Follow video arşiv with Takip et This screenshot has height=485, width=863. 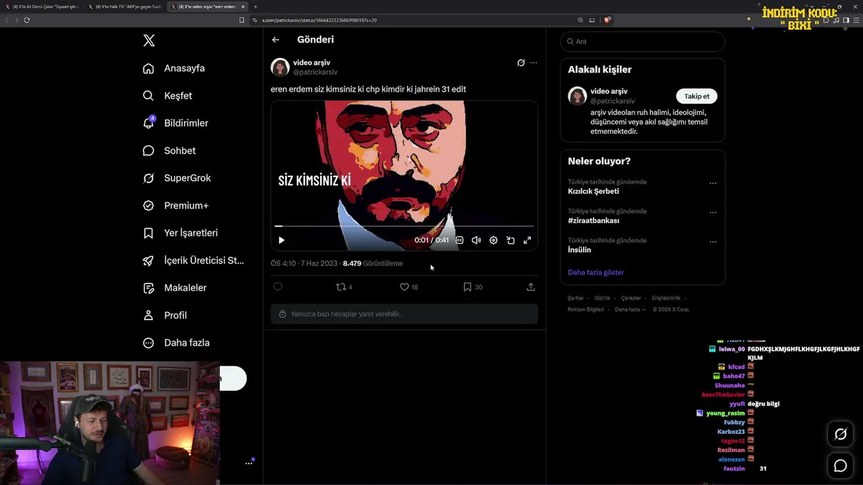click(x=696, y=96)
